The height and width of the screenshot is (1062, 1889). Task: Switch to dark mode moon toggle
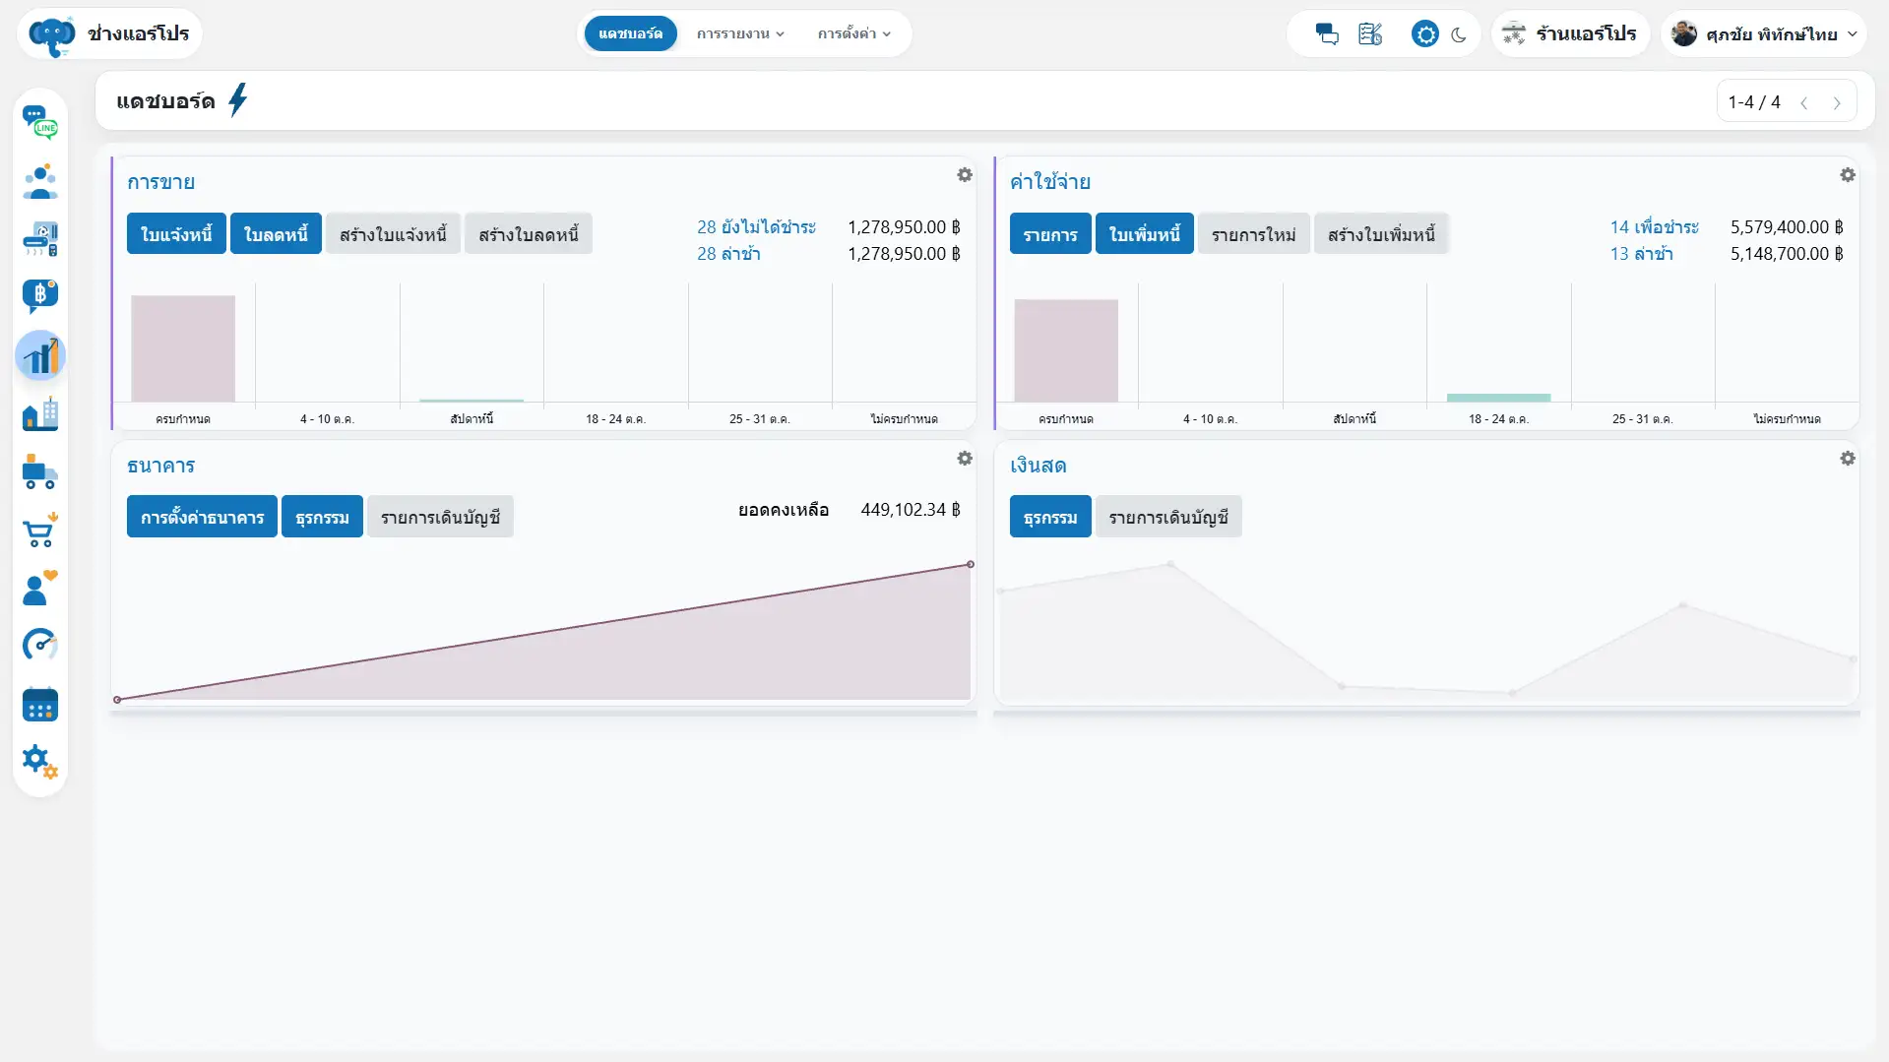tap(1459, 34)
